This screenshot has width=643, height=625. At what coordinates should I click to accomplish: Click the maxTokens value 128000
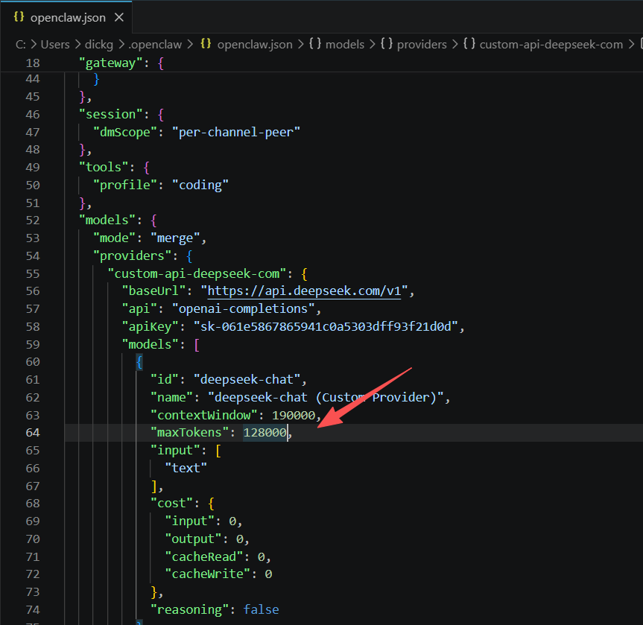[x=265, y=433]
